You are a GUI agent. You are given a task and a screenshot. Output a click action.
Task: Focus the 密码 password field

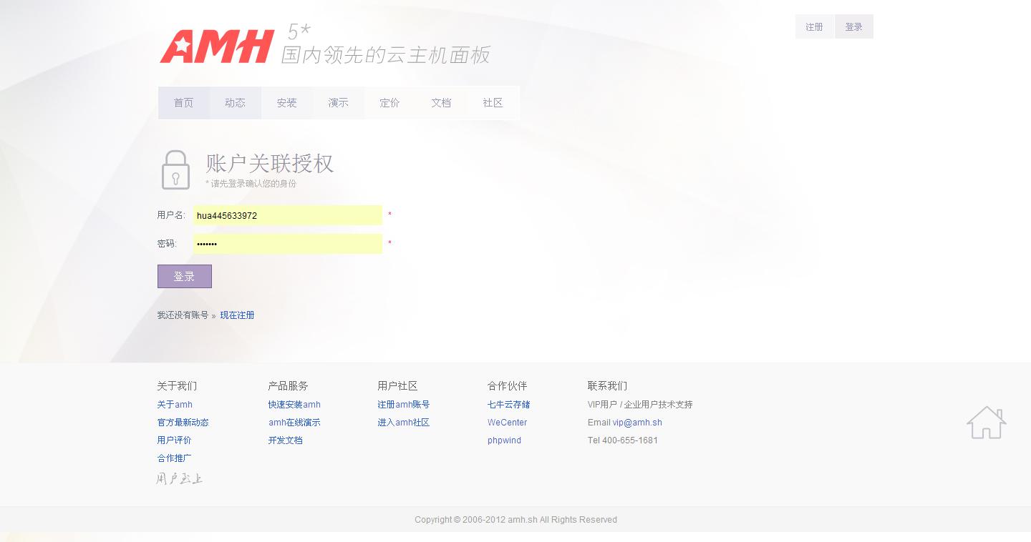pyautogui.click(x=287, y=244)
